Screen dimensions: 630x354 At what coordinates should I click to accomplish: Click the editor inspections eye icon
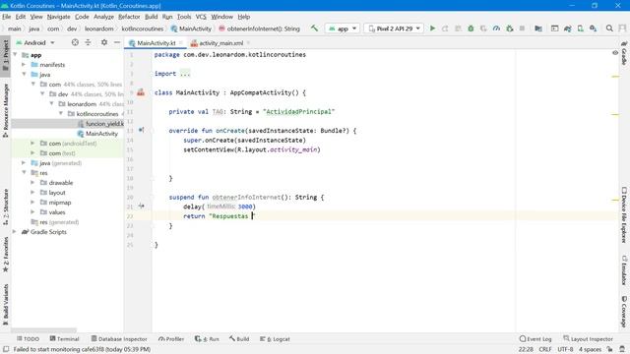click(615, 52)
